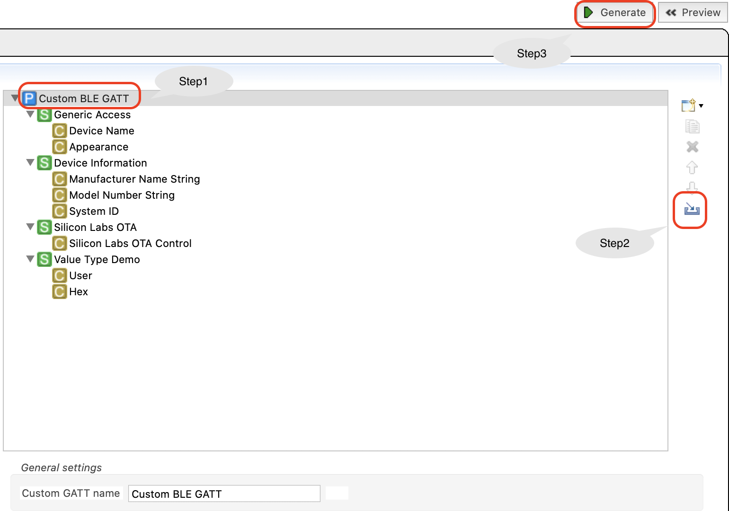The width and height of the screenshot is (729, 511).
Task: Select Value Type Demo service row
Action: click(97, 259)
